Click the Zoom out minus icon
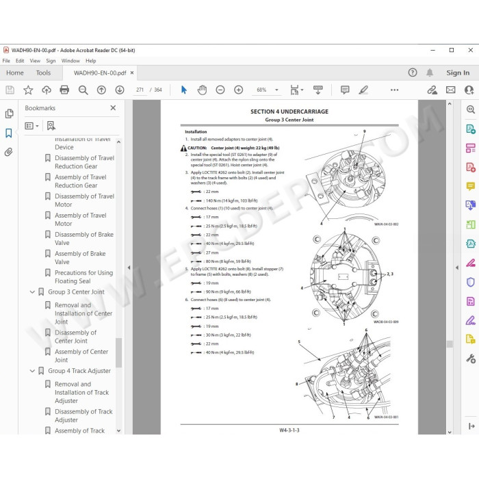This screenshot has height=479, width=479. pyautogui.click(x=220, y=90)
